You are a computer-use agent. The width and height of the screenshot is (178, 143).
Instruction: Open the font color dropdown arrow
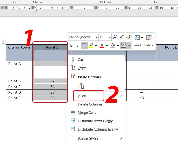tap(107, 46)
